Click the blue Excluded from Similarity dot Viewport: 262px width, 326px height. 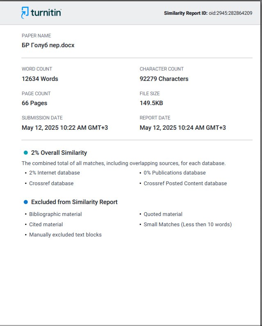tap(26, 202)
